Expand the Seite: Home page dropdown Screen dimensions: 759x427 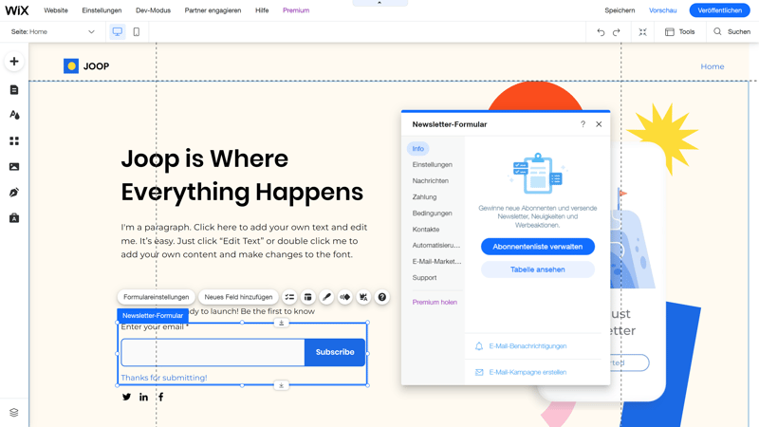(x=53, y=31)
